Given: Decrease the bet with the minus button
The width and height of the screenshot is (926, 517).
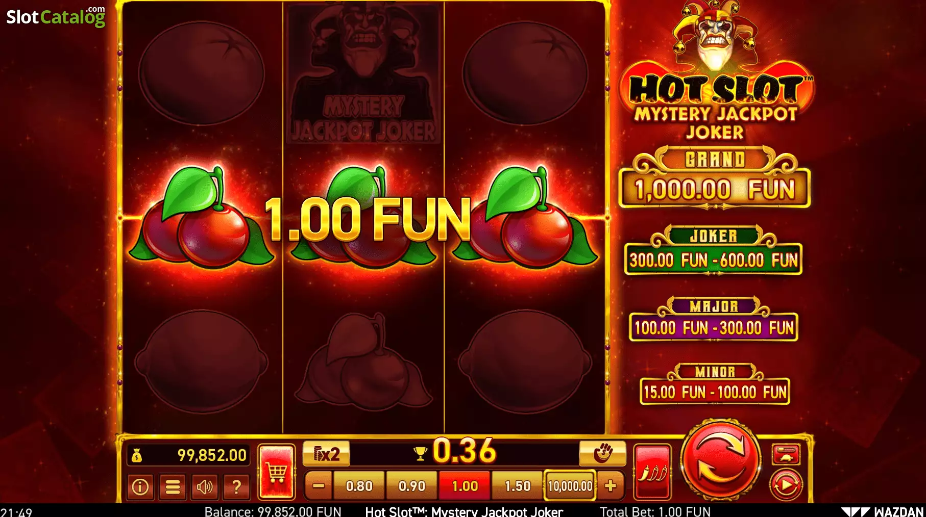Looking at the screenshot, I should [319, 486].
